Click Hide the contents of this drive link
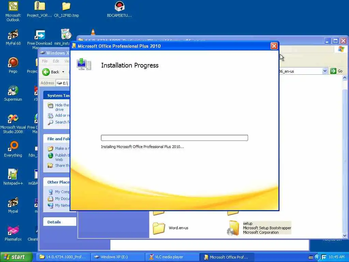This screenshot has width=349, height=262. click(62, 107)
